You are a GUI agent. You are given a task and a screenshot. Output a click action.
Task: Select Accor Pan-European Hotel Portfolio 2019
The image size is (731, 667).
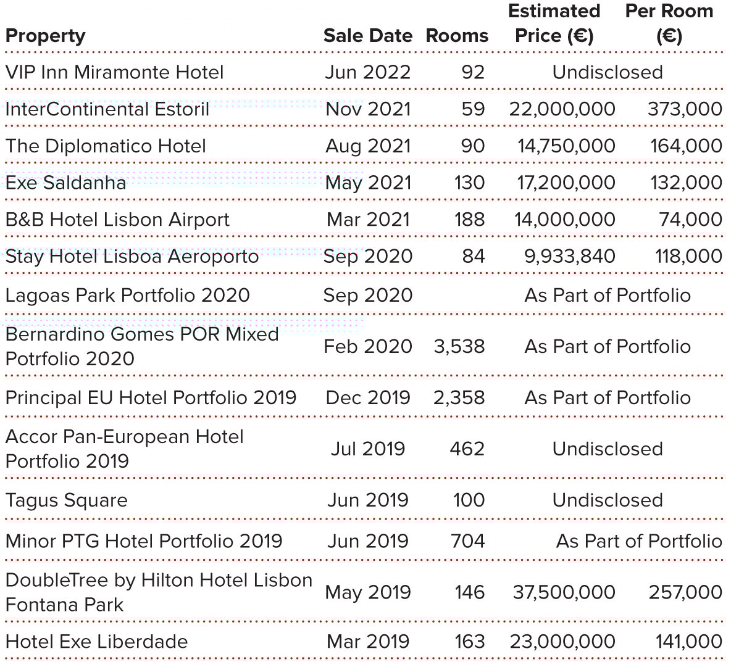tap(124, 449)
